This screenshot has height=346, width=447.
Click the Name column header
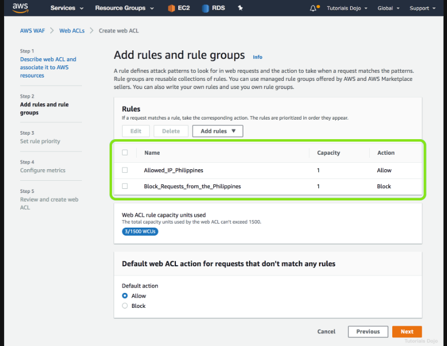(152, 152)
